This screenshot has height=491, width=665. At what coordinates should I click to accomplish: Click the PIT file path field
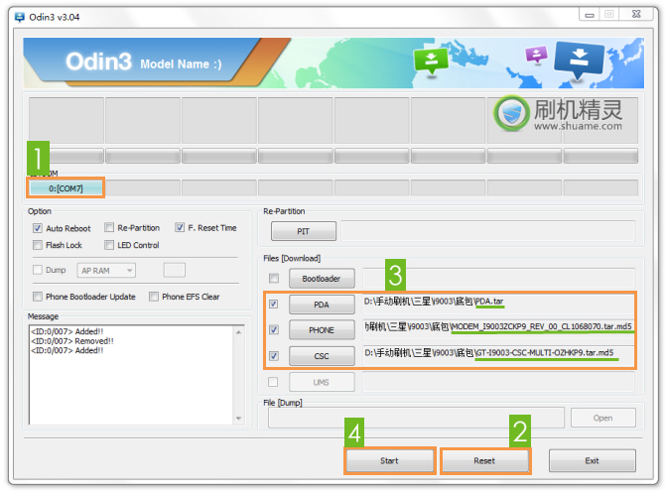click(488, 231)
